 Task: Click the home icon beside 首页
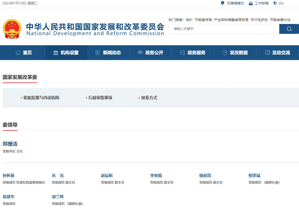[x=18, y=53]
